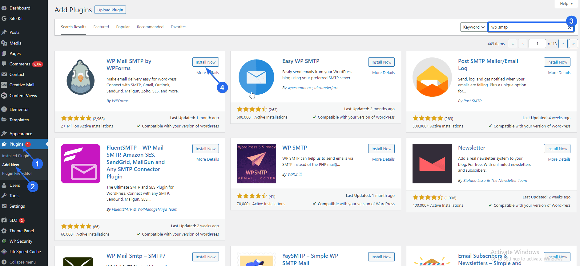The image size is (580, 266).
Task: Open Installed Plugins submenu item
Action: (x=16, y=156)
